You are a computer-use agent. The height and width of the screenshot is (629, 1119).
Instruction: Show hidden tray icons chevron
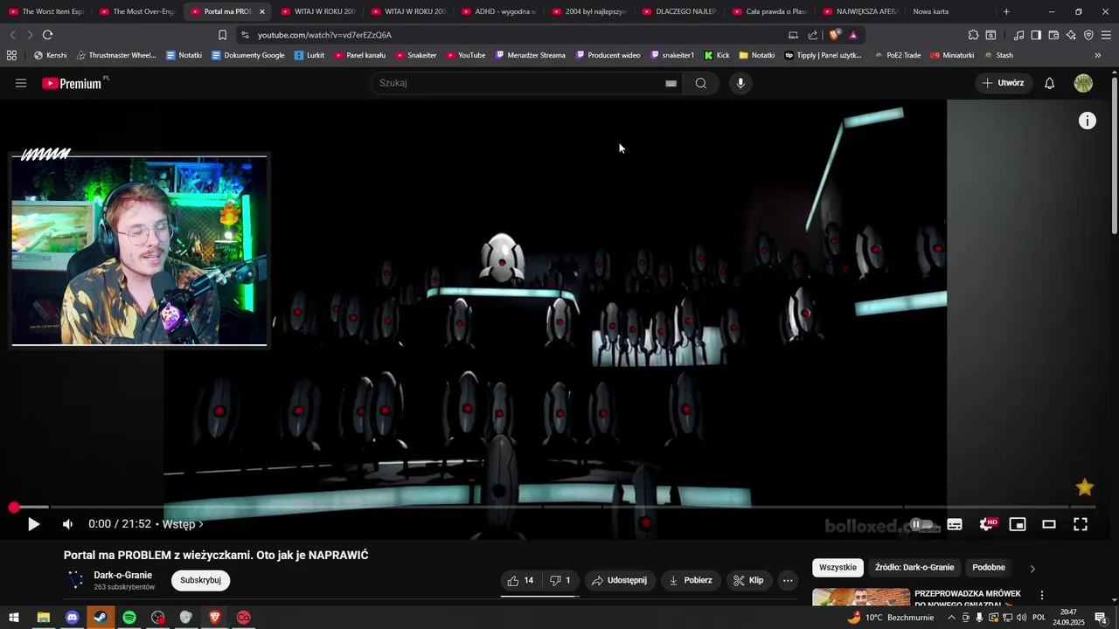click(x=951, y=618)
